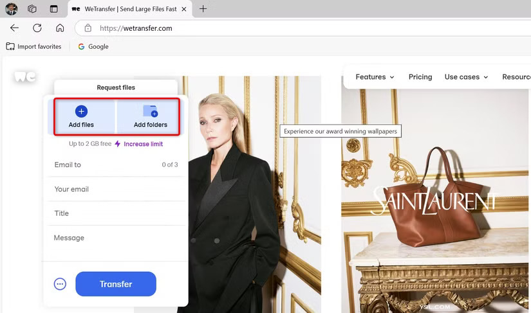Image resolution: width=531 pixels, height=313 pixels.
Task: Click the Add files plus icon
Action: coord(81,111)
